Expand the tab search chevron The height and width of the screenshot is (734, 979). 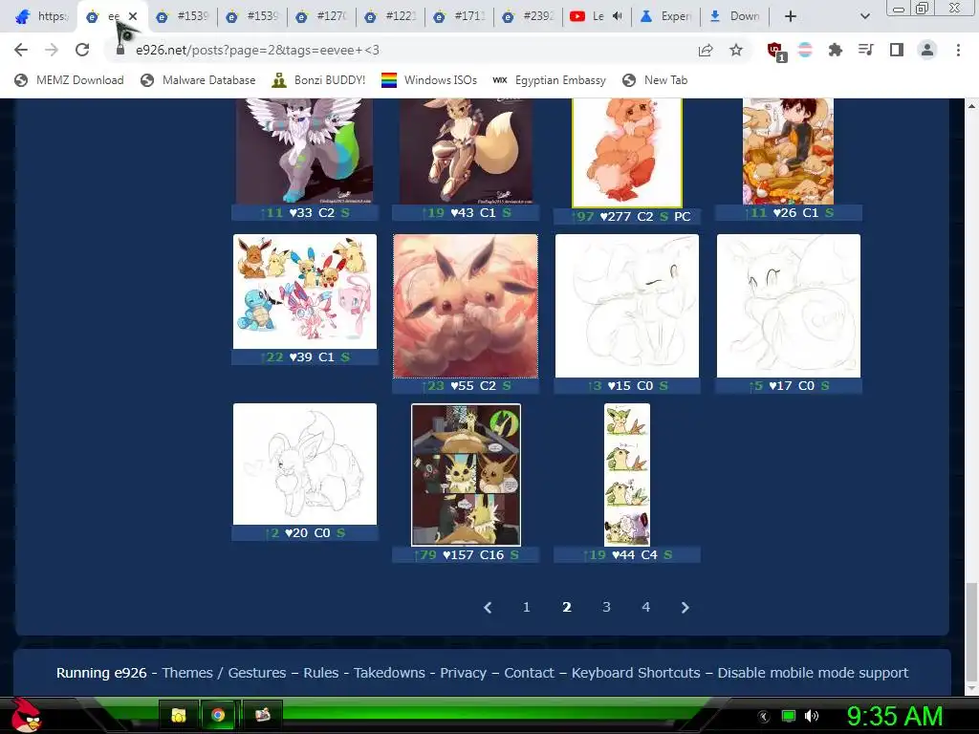tap(864, 16)
